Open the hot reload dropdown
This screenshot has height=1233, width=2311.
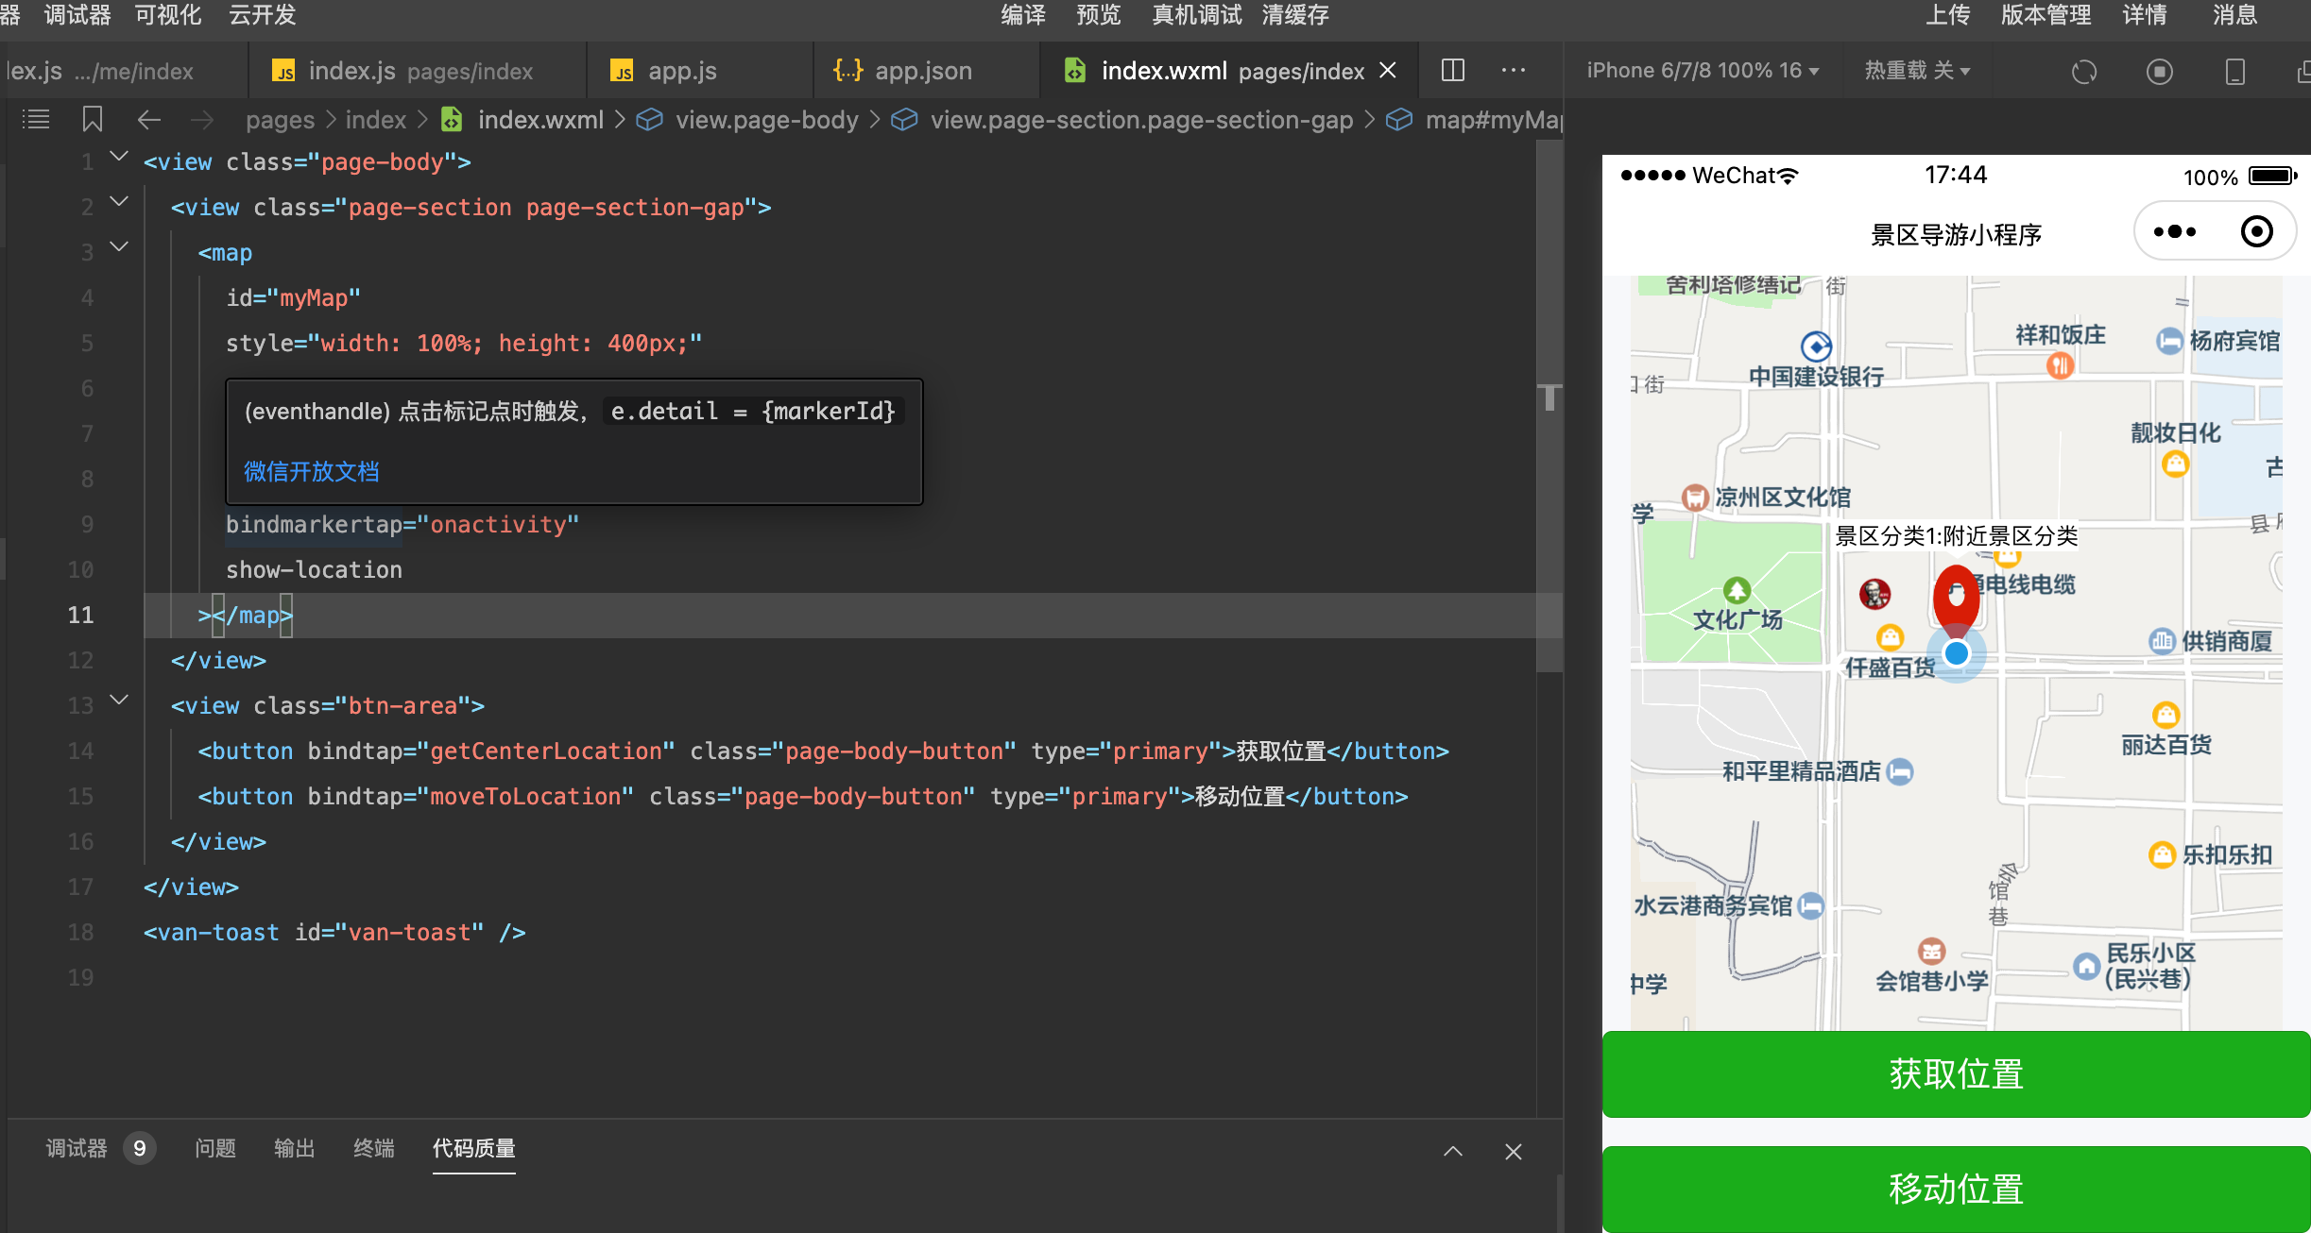click(x=1916, y=72)
